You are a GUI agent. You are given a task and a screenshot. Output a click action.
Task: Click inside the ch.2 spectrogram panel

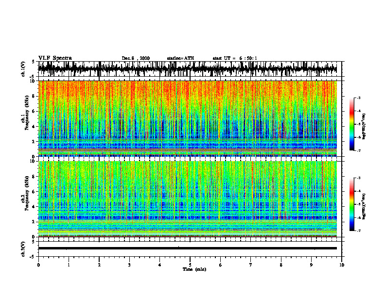coord(187,199)
